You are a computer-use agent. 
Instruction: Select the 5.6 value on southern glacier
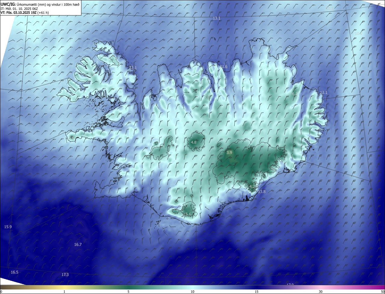(188, 214)
